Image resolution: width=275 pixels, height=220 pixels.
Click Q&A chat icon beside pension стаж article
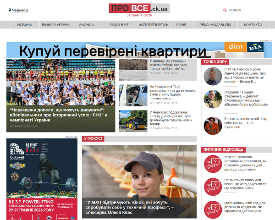tap(213, 187)
